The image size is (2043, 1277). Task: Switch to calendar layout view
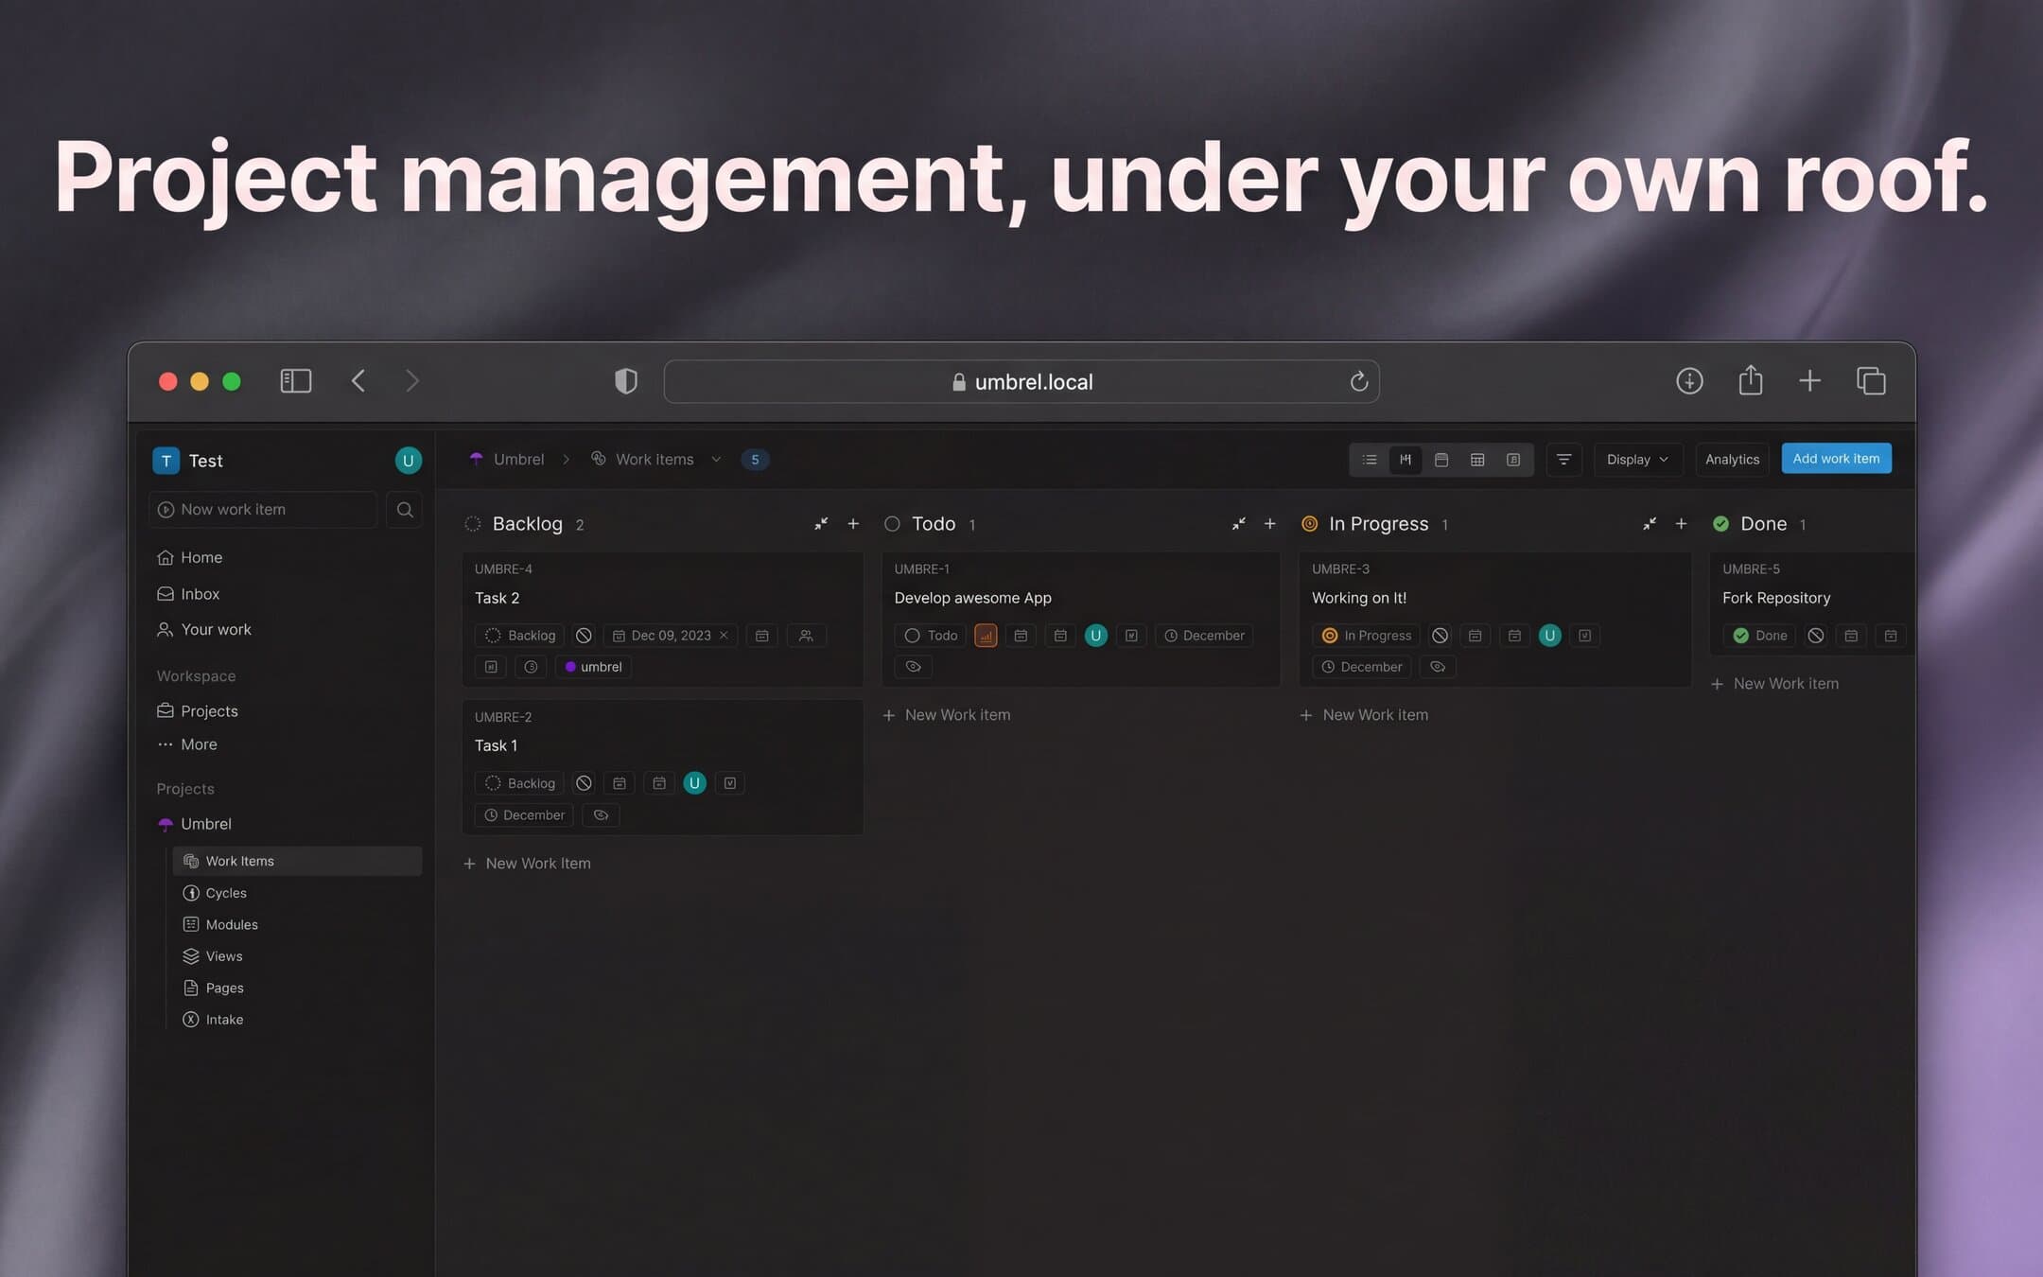1441,460
